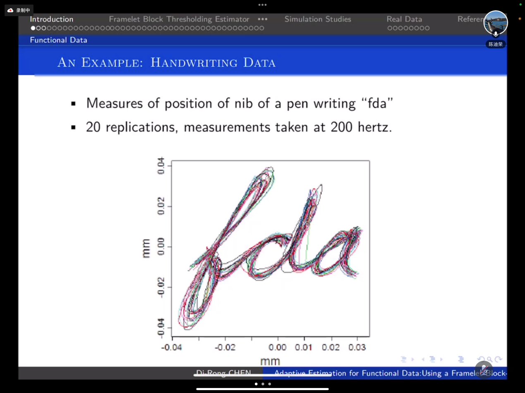The image size is (525, 393).
Task: Click the Beamer section list icon
Action: pos(461,360)
